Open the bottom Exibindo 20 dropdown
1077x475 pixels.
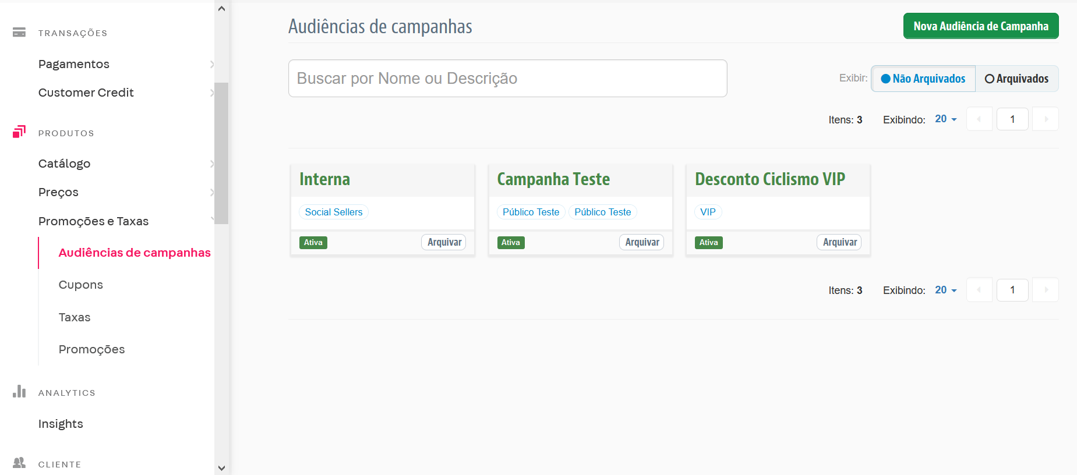tap(945, 290)
